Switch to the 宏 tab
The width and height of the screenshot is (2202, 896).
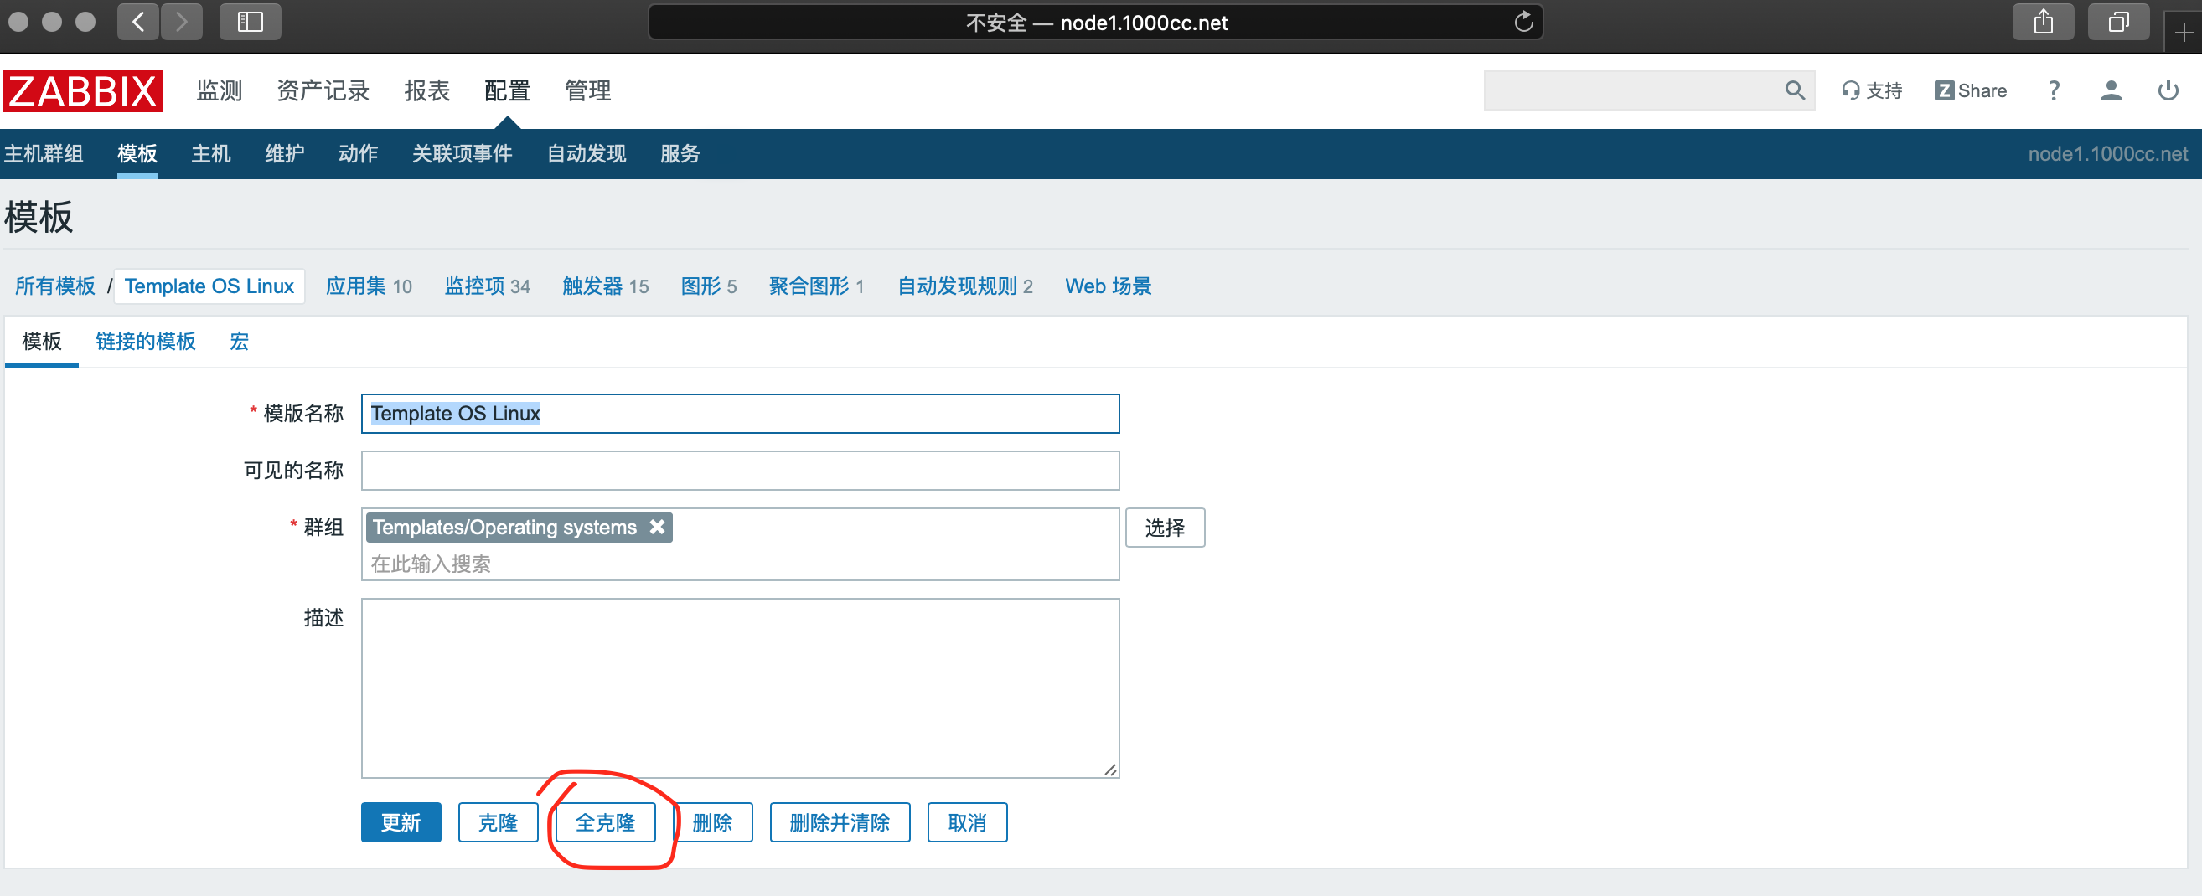pos(240,342)
